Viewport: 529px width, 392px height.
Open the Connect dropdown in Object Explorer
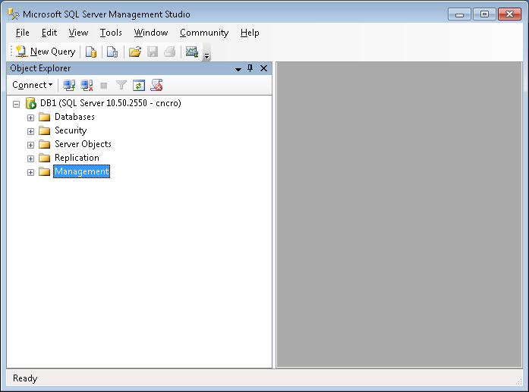click(x=33, y=85)
